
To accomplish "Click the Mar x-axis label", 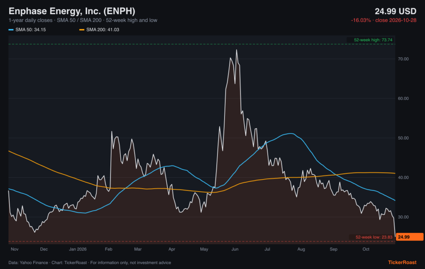I will click(x=138, y=249).
